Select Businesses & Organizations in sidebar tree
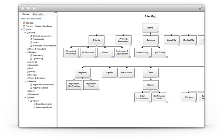This screenshot has width=223, height=139. point(44,46)
